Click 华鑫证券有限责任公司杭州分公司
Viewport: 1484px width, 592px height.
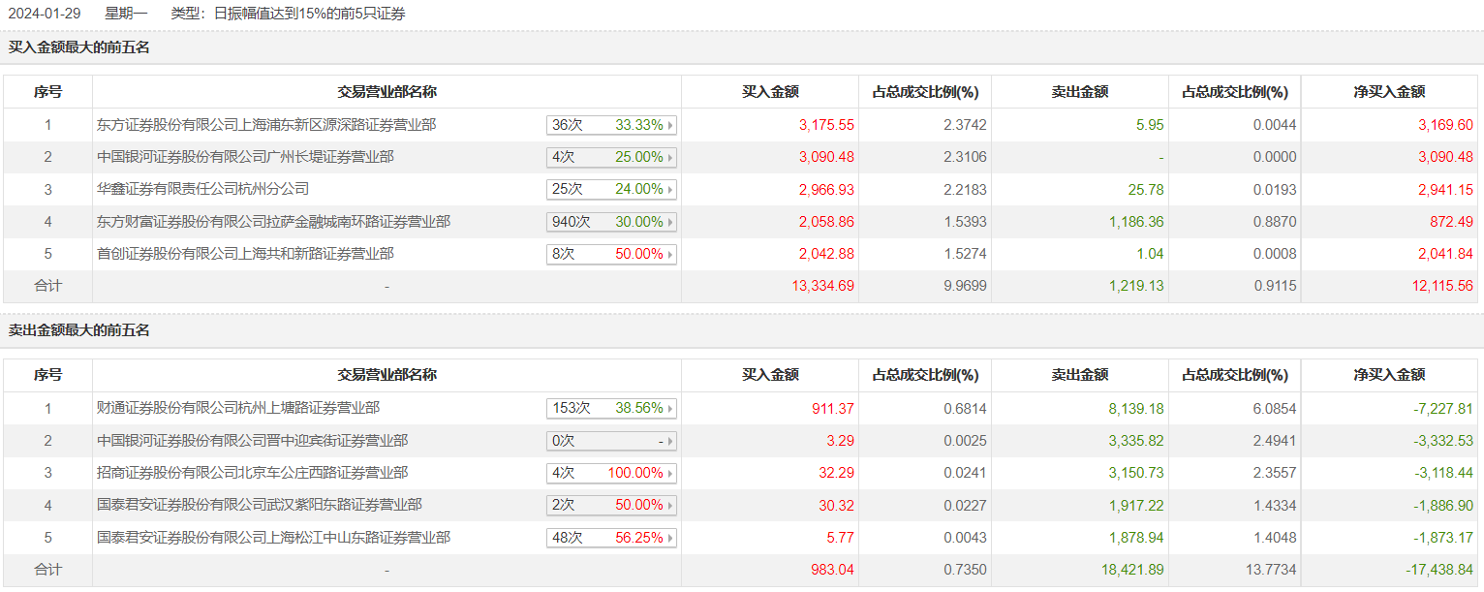point(202,189)
